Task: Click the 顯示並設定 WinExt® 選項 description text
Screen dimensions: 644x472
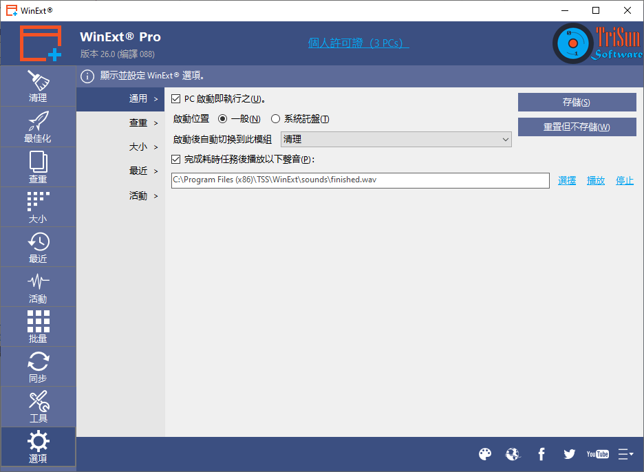Action: pyautogui.click(x=152, y=76)
